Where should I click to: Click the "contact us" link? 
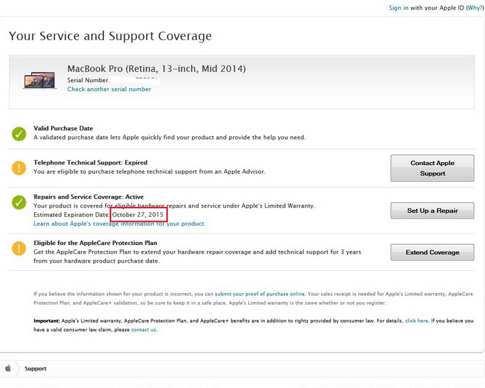(144, 330)
